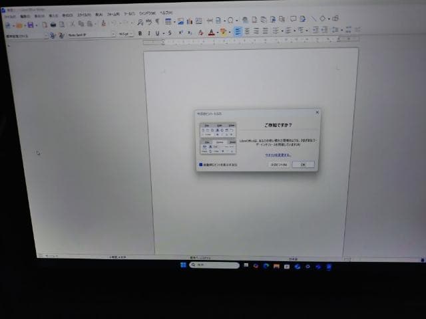The width and height of the screenshot is (426, 319).
Task: Click the Paste clipboard icon
Action: (90, 24)
